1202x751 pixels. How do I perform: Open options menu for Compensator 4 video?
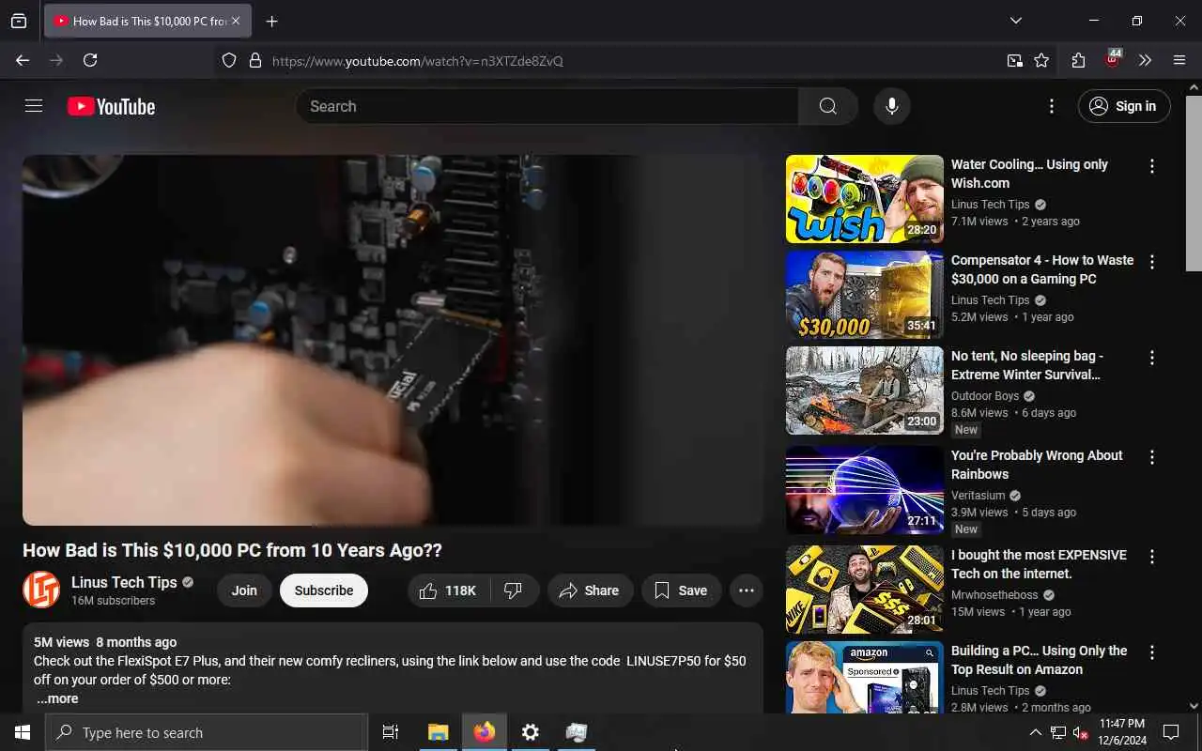(1152, 262)
